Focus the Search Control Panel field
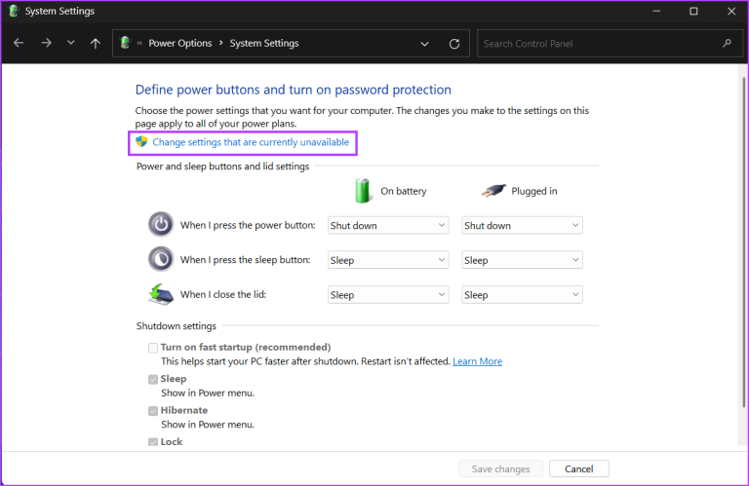 [597, 44]
